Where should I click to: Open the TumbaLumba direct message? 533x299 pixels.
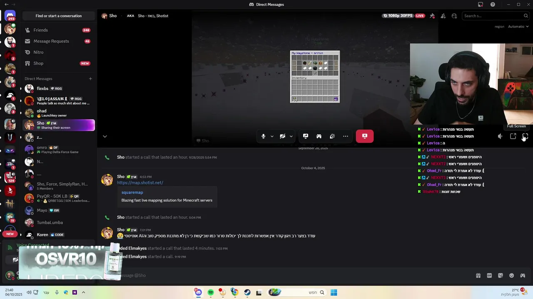[58, 223]
